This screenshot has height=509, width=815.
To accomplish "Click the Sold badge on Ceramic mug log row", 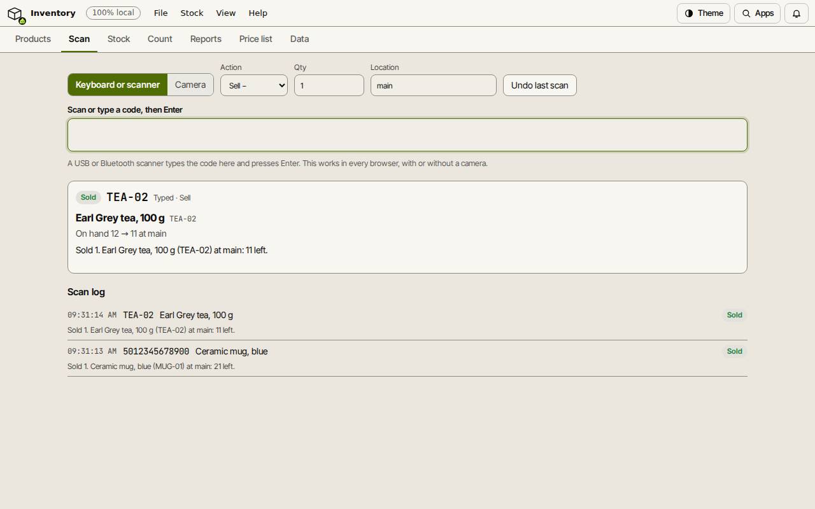I will pyautogui.click(x=735, y=351).
